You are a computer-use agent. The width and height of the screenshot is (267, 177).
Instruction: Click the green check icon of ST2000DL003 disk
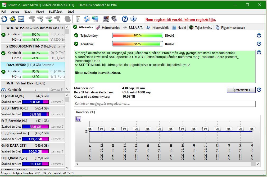tap(3, 53)
